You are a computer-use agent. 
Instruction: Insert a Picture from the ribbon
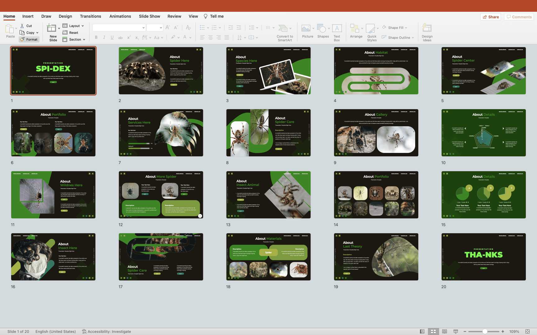pyautogui.click(x=306, y=29)
